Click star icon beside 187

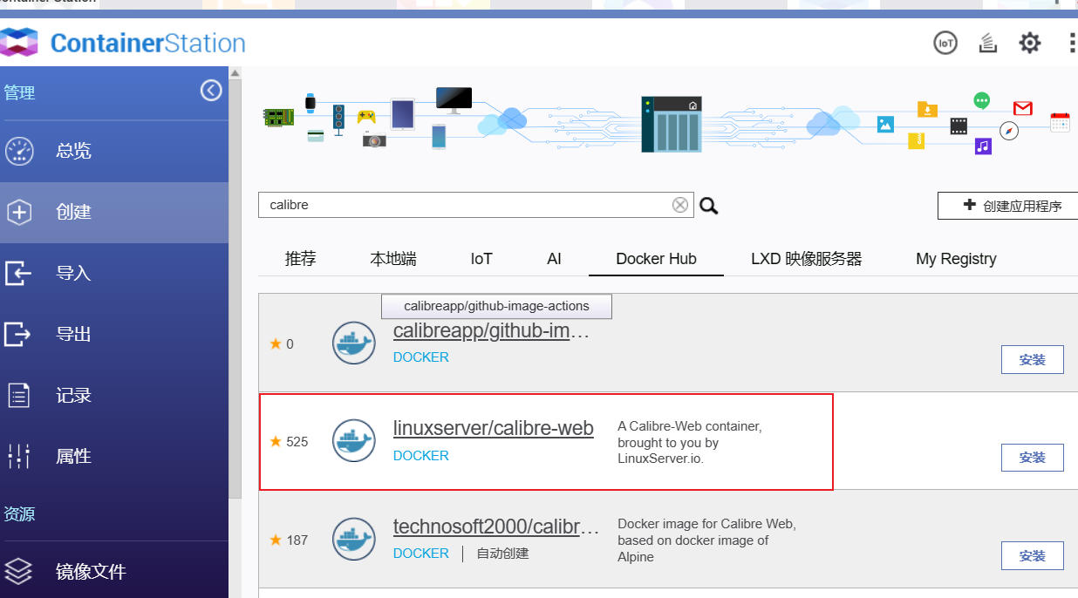(276, 540)
